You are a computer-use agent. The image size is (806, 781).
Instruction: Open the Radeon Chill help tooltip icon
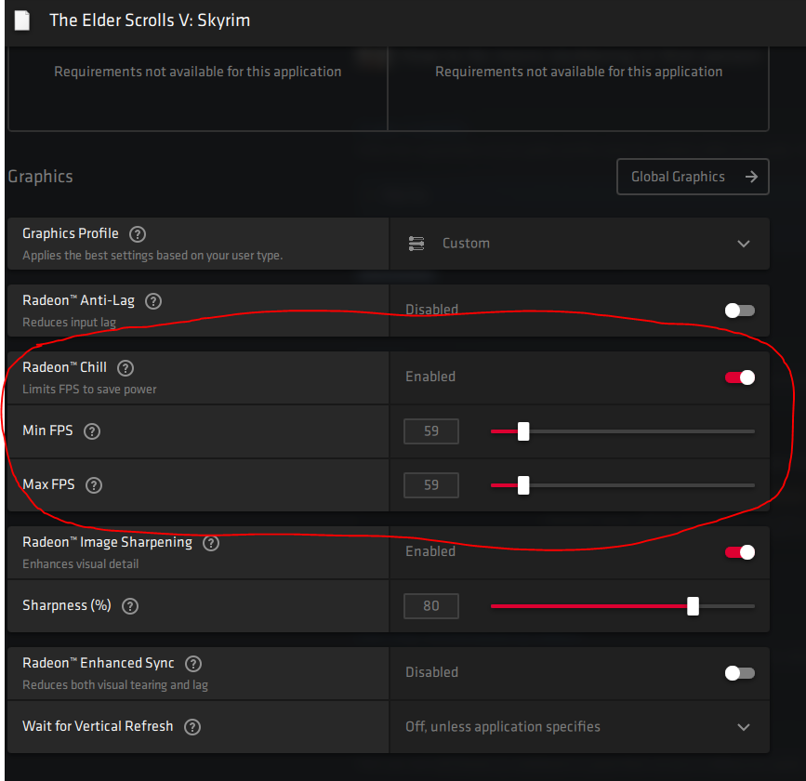tap(126, 368)
